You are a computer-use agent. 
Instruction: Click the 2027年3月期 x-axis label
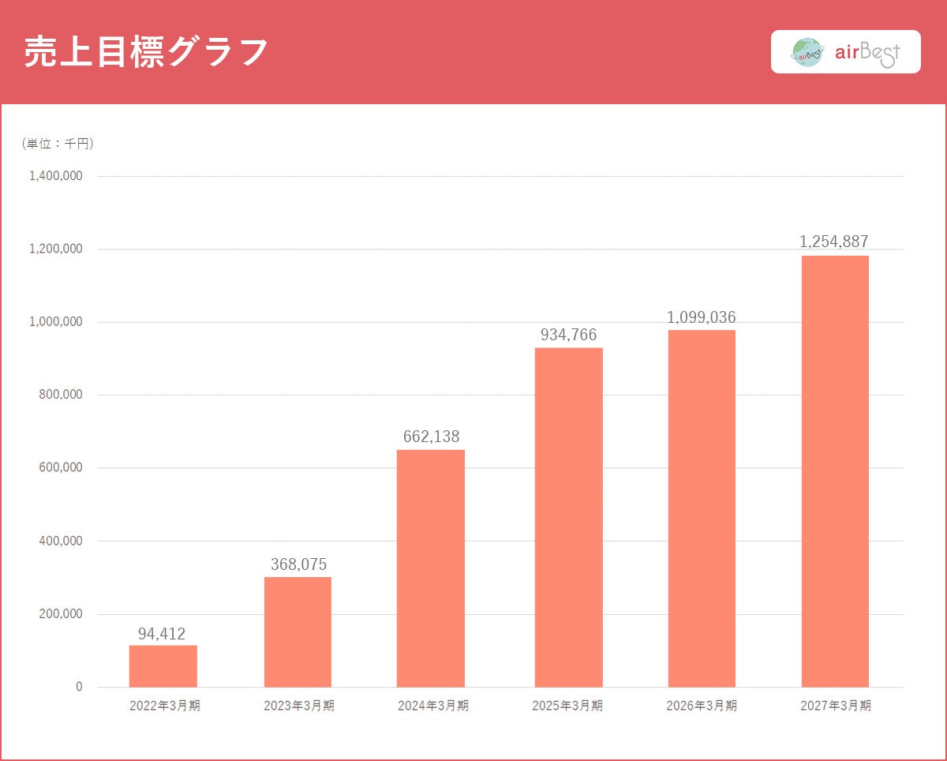click(836, 706)
